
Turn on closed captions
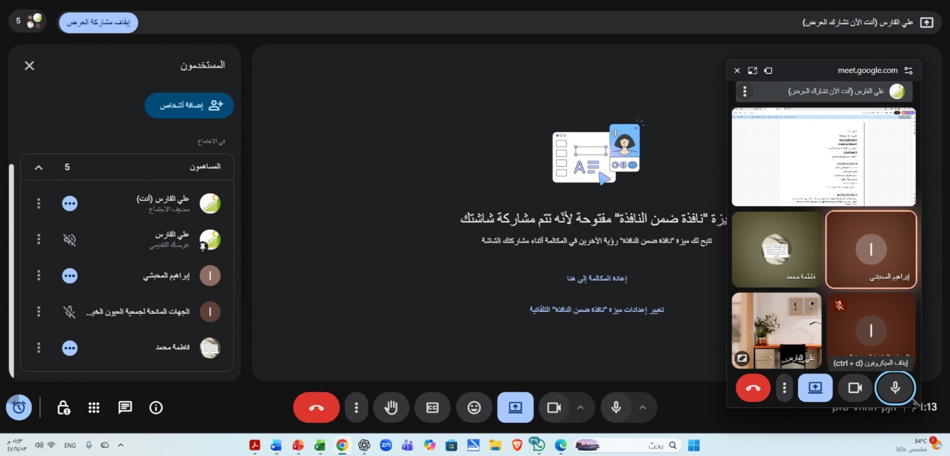coord(432,408)
